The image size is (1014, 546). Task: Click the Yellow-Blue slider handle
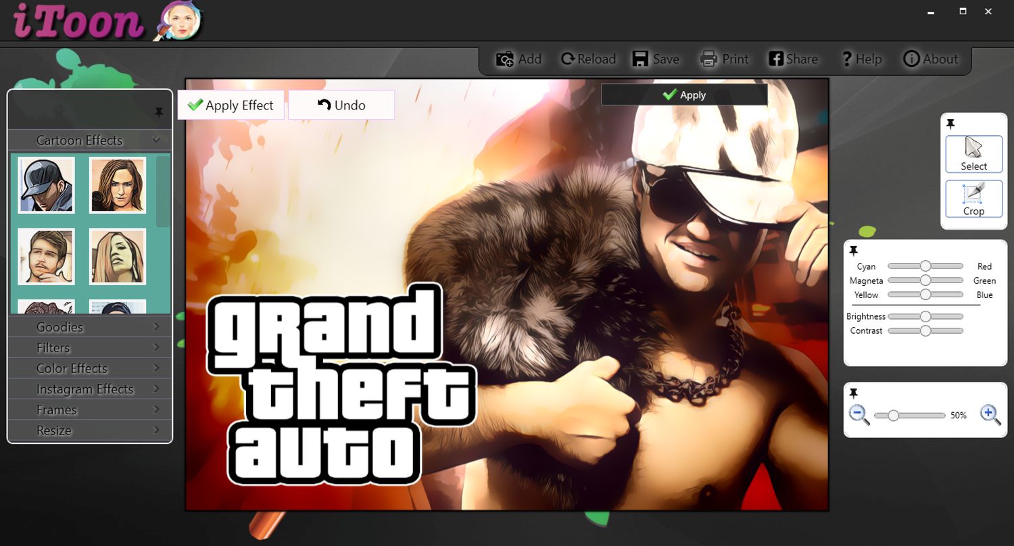click(925, 295)
